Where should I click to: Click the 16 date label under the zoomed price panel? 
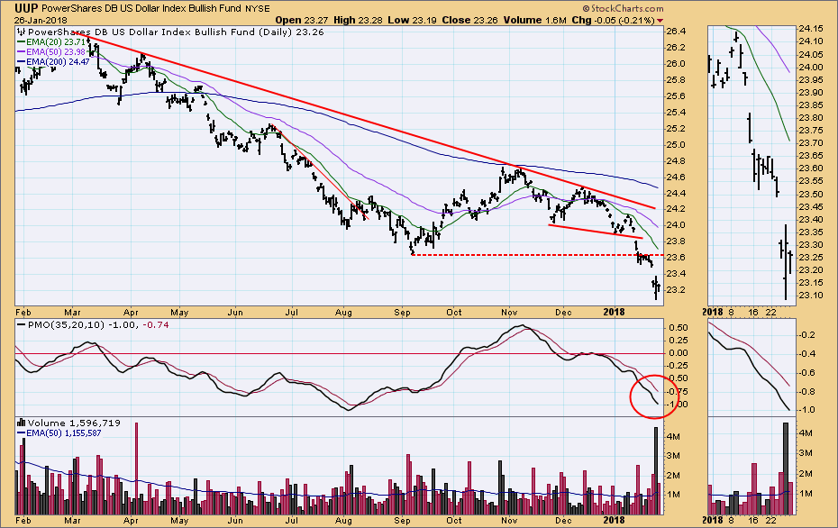tap(753, 312)
